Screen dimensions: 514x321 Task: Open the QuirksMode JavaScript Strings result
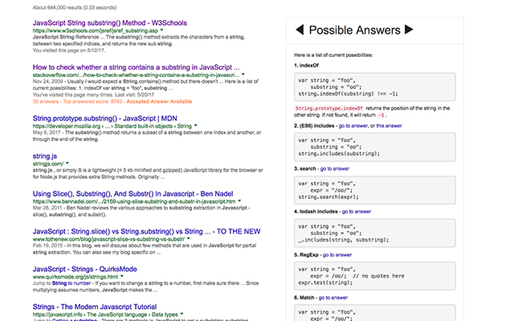[85, 269]
